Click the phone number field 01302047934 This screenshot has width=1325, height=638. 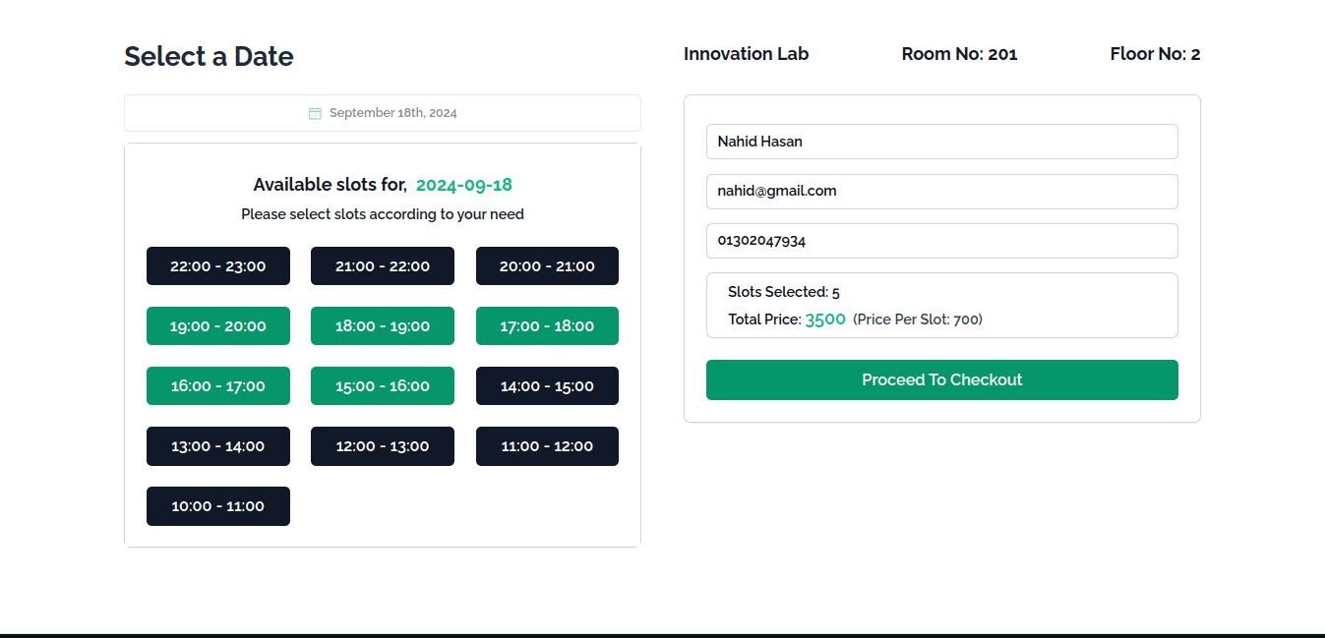(x=941, y=241)
